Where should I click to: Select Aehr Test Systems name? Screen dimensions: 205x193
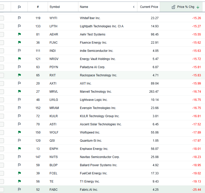tap(93, 34)
